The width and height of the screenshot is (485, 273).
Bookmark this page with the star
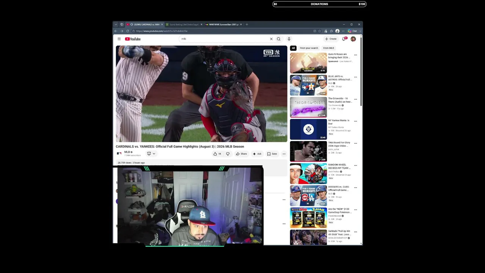[319, 31]
